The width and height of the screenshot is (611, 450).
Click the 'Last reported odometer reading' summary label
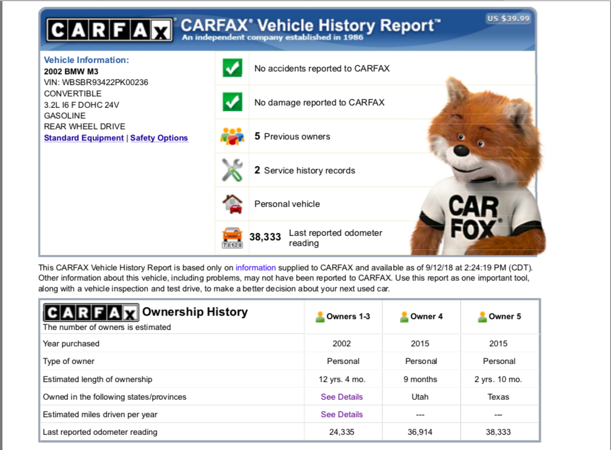point(335,238)
